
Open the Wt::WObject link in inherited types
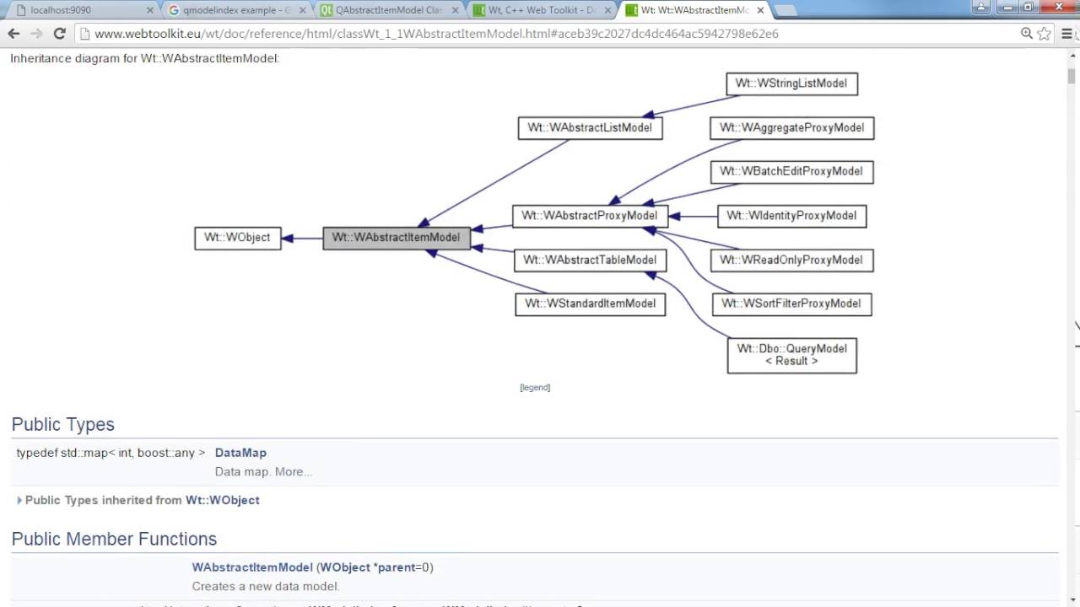223,500
